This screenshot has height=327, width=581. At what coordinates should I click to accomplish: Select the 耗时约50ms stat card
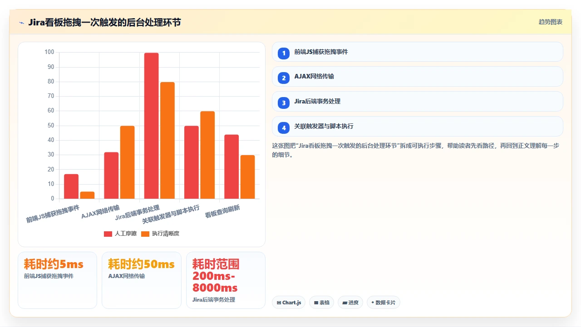click(x=142, y=280)
